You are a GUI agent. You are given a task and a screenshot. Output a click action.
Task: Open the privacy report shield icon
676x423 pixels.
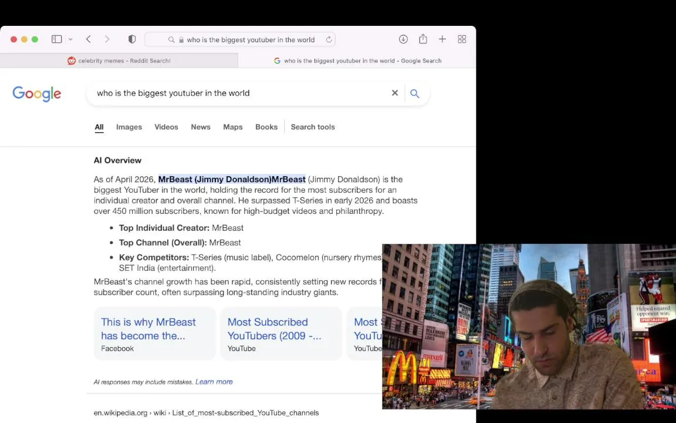[132, 39]
